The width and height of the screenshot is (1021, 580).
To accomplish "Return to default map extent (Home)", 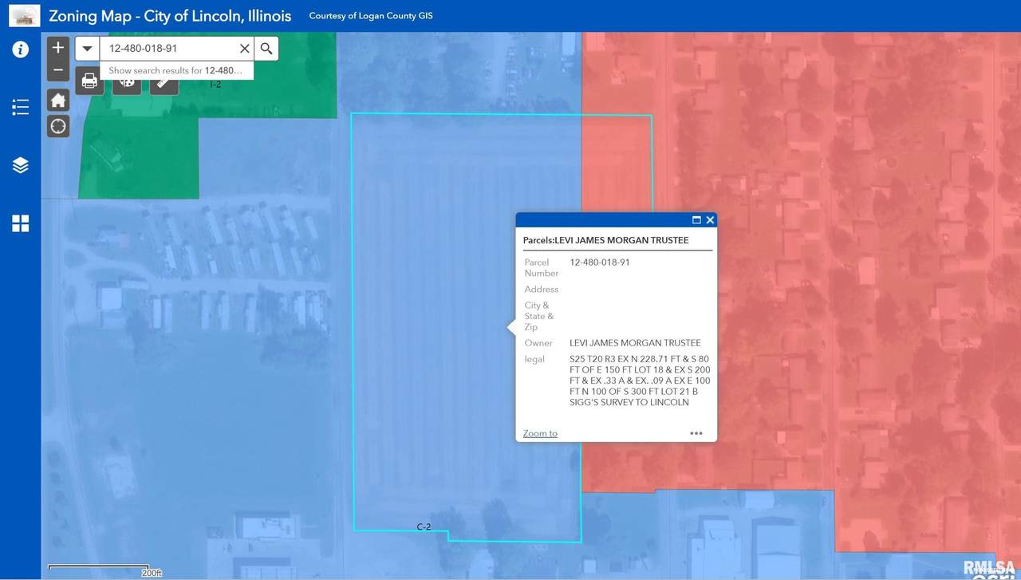I will 58,101.
